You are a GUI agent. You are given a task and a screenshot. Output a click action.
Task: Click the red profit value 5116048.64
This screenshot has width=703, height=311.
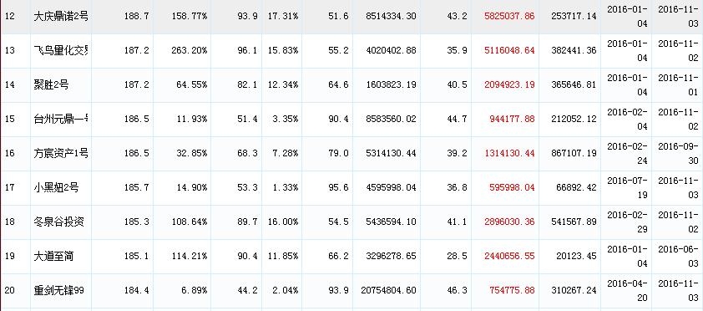(x=509, y=51)
